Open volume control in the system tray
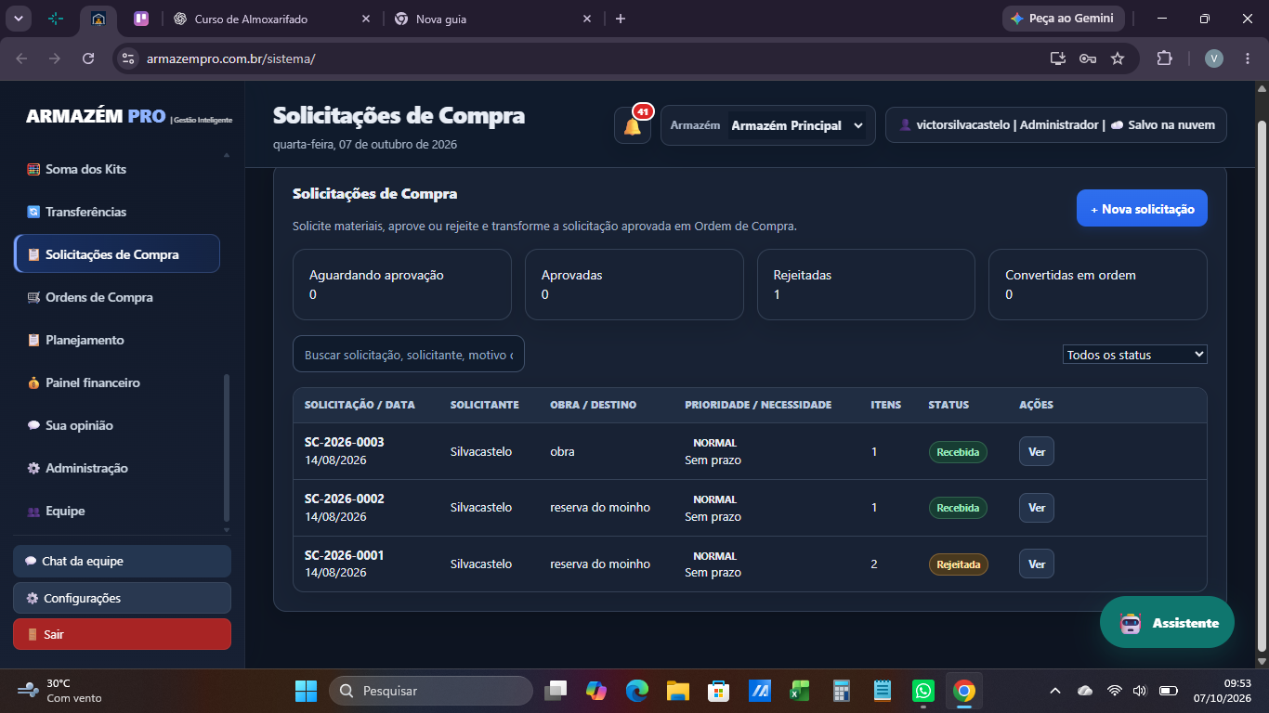The height and width of the screenshot is (713, 1269). pos(1140,691)
